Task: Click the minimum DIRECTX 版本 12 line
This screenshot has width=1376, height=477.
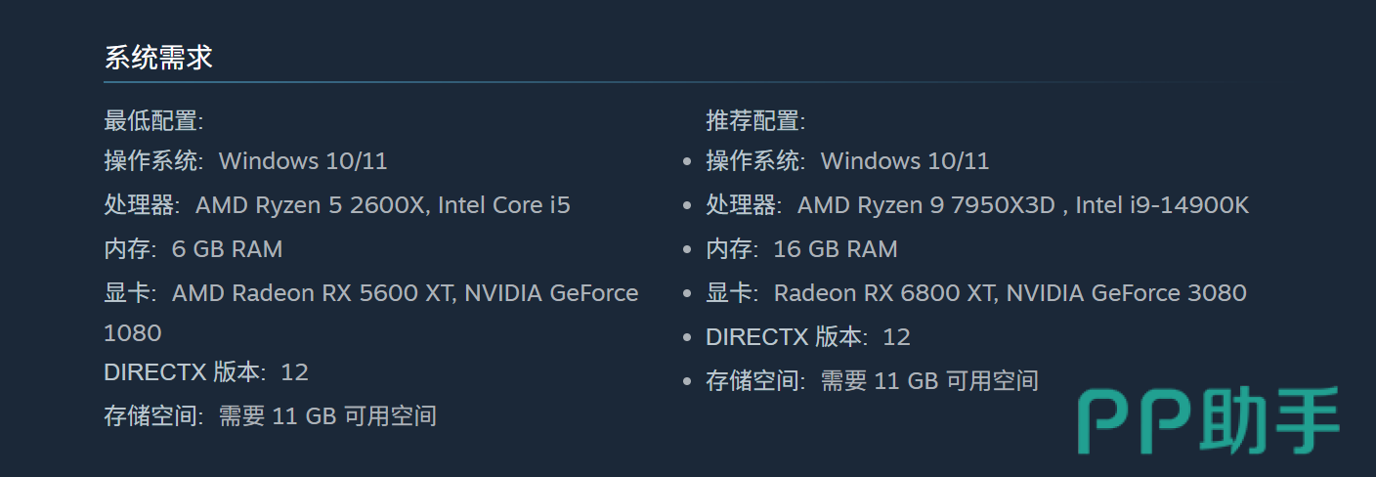Action: point(206,372)
